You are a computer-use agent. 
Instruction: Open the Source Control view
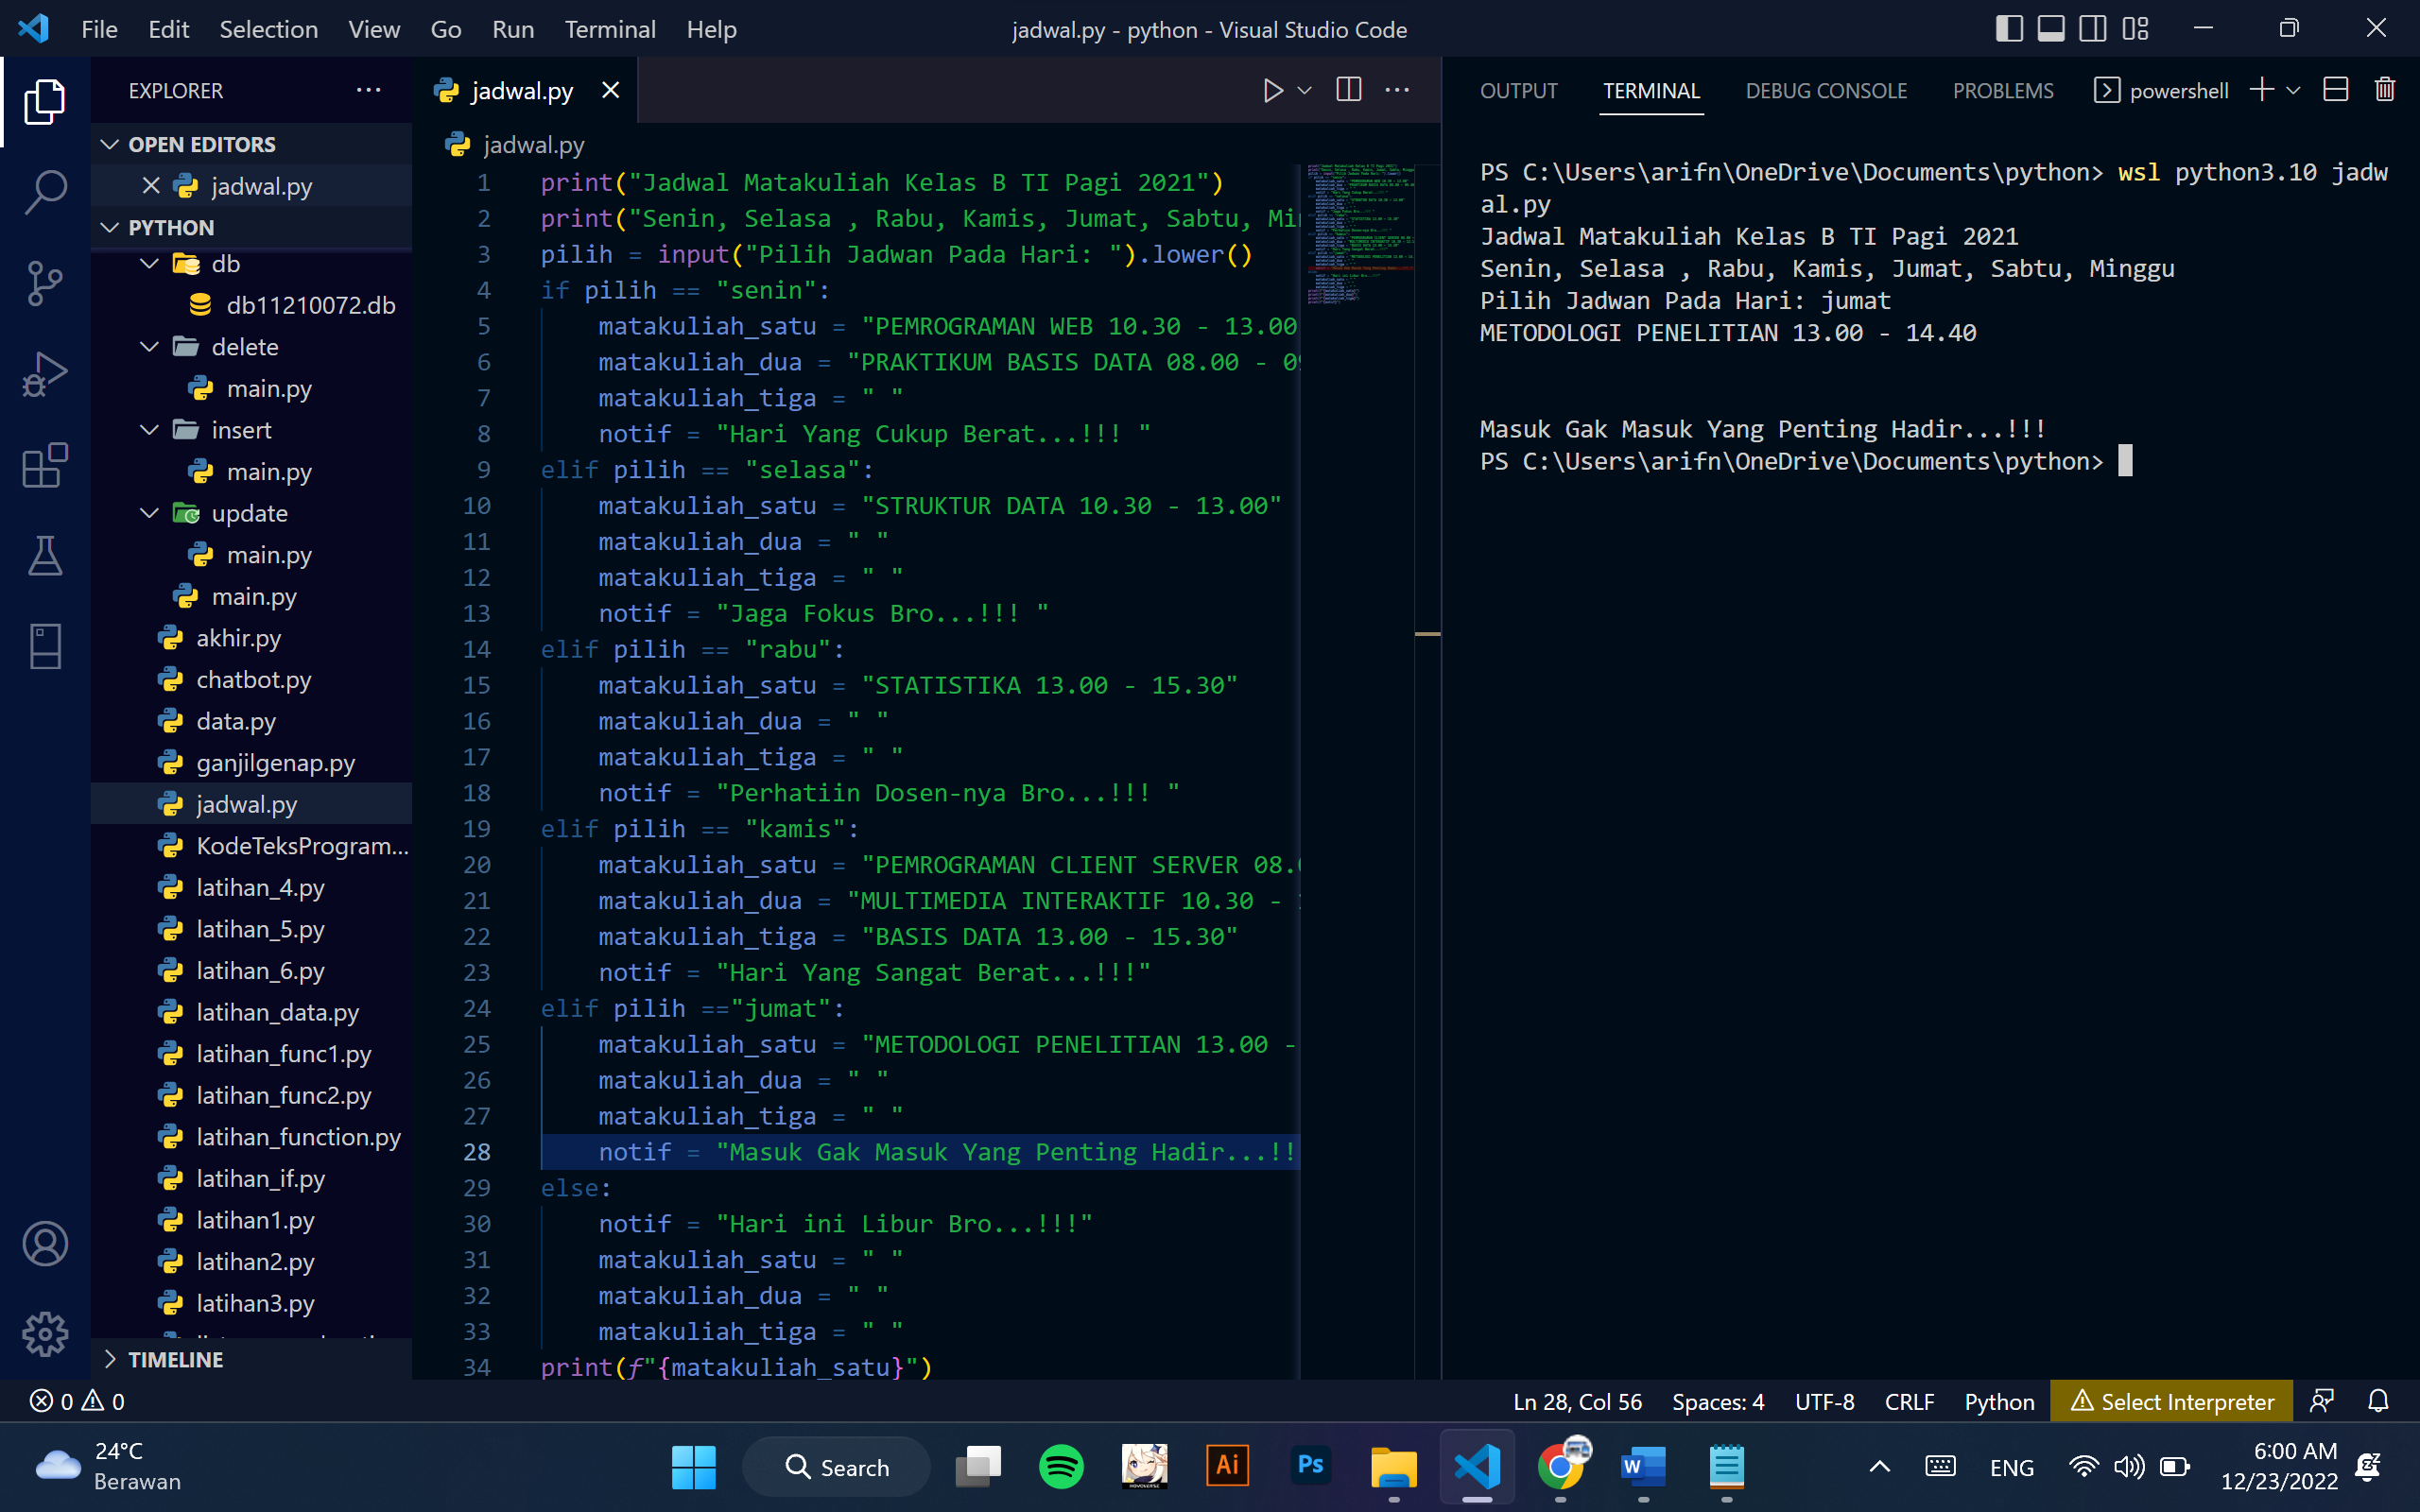click(45, 284)
